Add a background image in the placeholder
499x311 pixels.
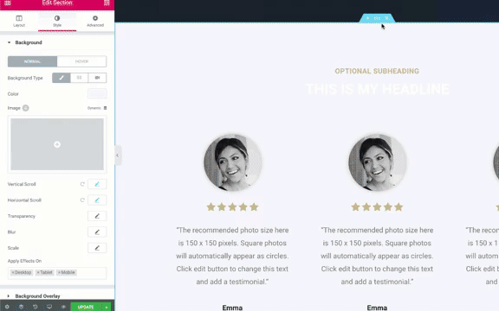click(57, 144)
